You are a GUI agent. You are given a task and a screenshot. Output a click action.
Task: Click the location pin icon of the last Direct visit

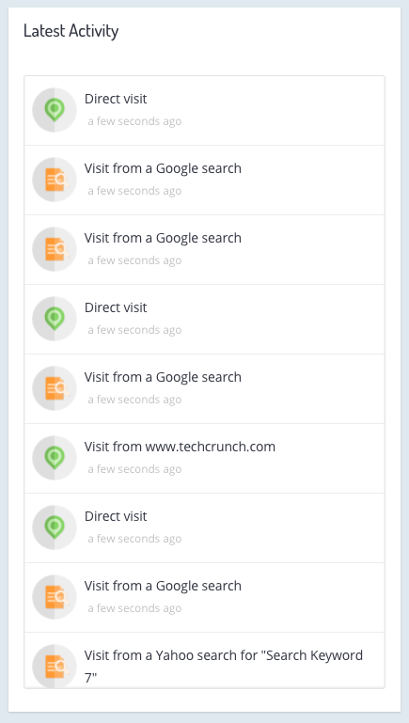(x=55, y=528)
